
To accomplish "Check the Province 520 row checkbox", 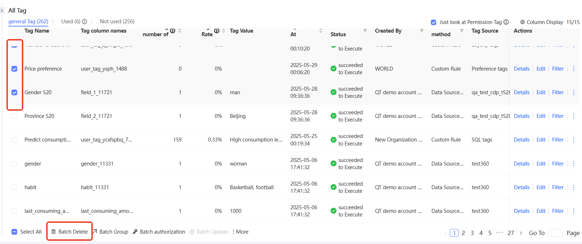I will click(x=14, y=116).
